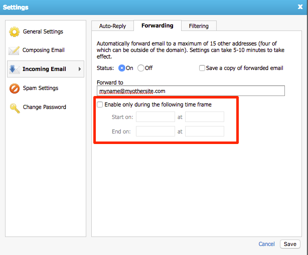Expand the Incoming Email arrow
The width and height of the screenshot is (308, 255).
[x=79, y=69]
